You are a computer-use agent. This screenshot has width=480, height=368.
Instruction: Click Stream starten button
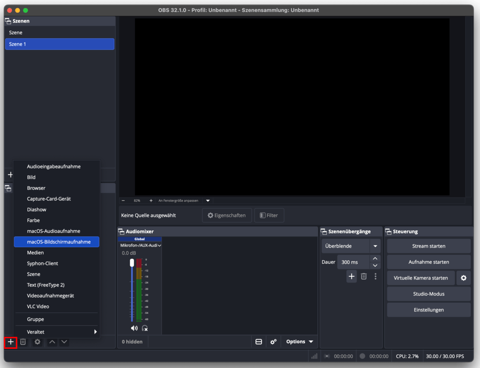(428, 246)
